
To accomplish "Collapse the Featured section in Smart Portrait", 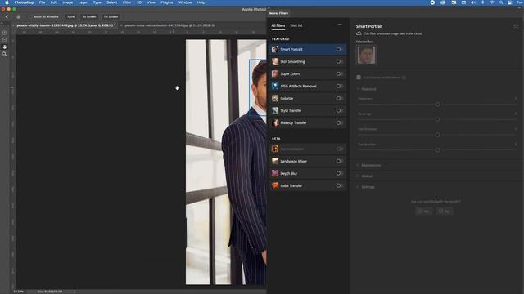I will (x=359, y=89).
